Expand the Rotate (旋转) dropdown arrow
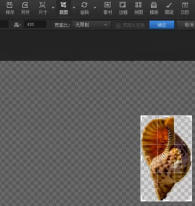Screen dimensions: 195x206 95,8
